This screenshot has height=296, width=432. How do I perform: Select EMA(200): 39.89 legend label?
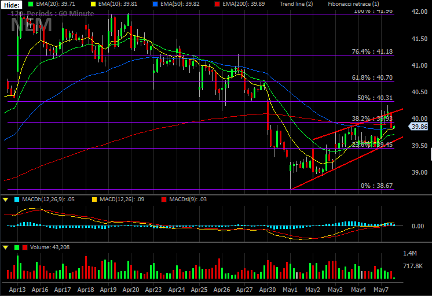point(244,4)
